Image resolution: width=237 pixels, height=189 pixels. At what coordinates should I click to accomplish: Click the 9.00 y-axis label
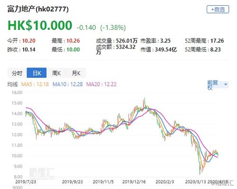click(18, 166)
